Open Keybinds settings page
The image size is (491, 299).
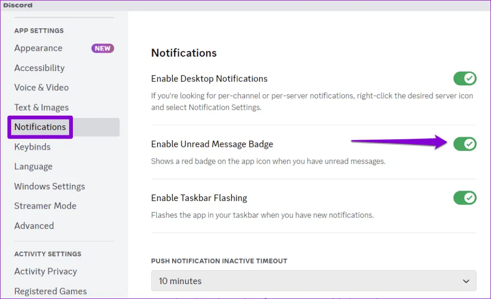point(32,147)
